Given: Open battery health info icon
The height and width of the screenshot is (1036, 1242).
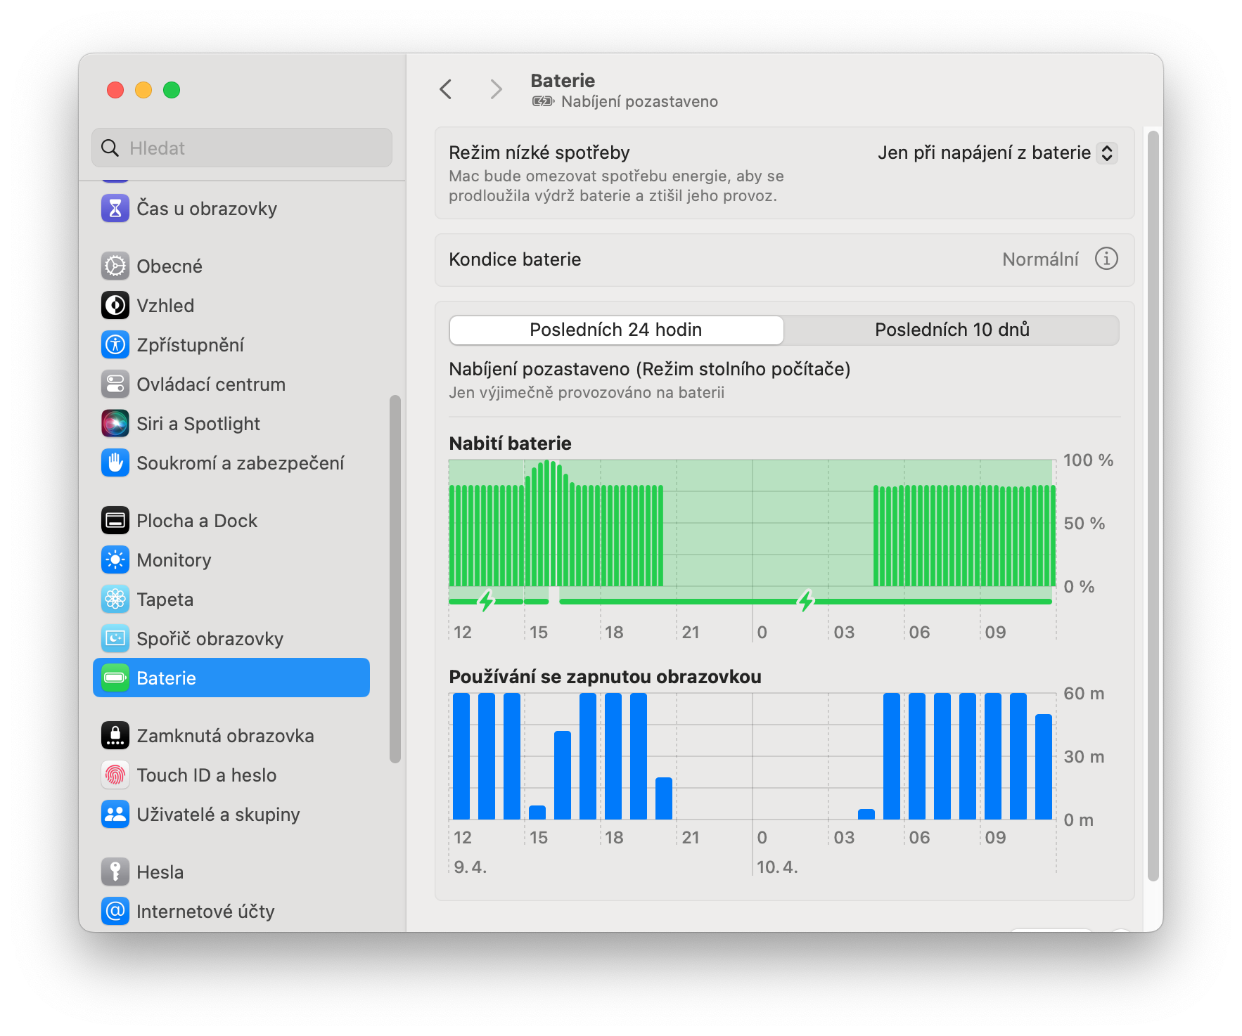Looking at the screenshot, I should pyautogui.click(x=1106, y=259).
